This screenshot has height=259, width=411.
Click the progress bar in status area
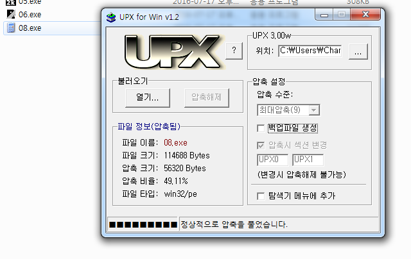(x=143, y=224)
